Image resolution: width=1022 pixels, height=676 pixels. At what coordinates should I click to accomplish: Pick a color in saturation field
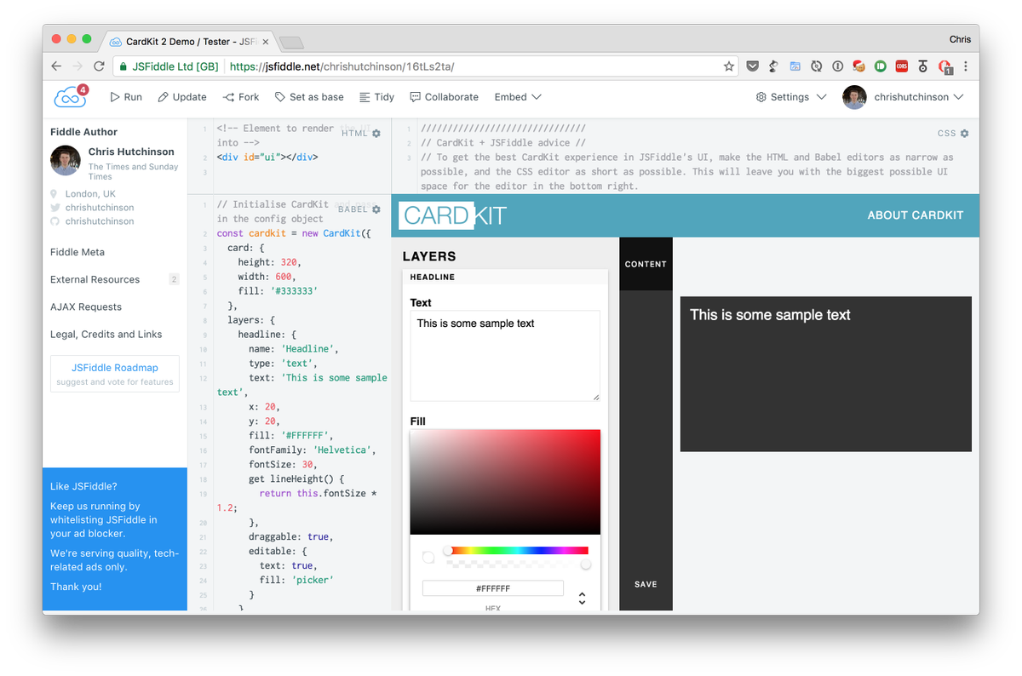[505, 482]
